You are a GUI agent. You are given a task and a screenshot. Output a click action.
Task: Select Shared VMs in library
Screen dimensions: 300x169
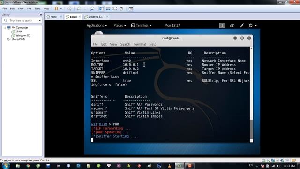coord(18,39)
